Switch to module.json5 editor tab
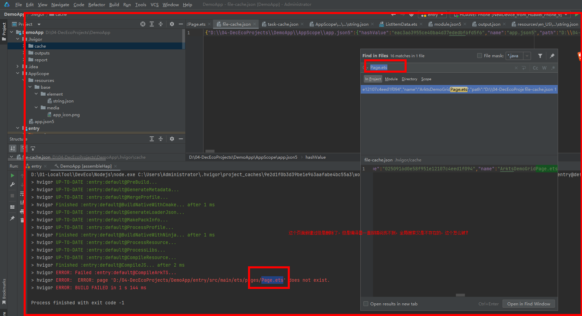Screen dimensions: 582x316 [447, 24]
